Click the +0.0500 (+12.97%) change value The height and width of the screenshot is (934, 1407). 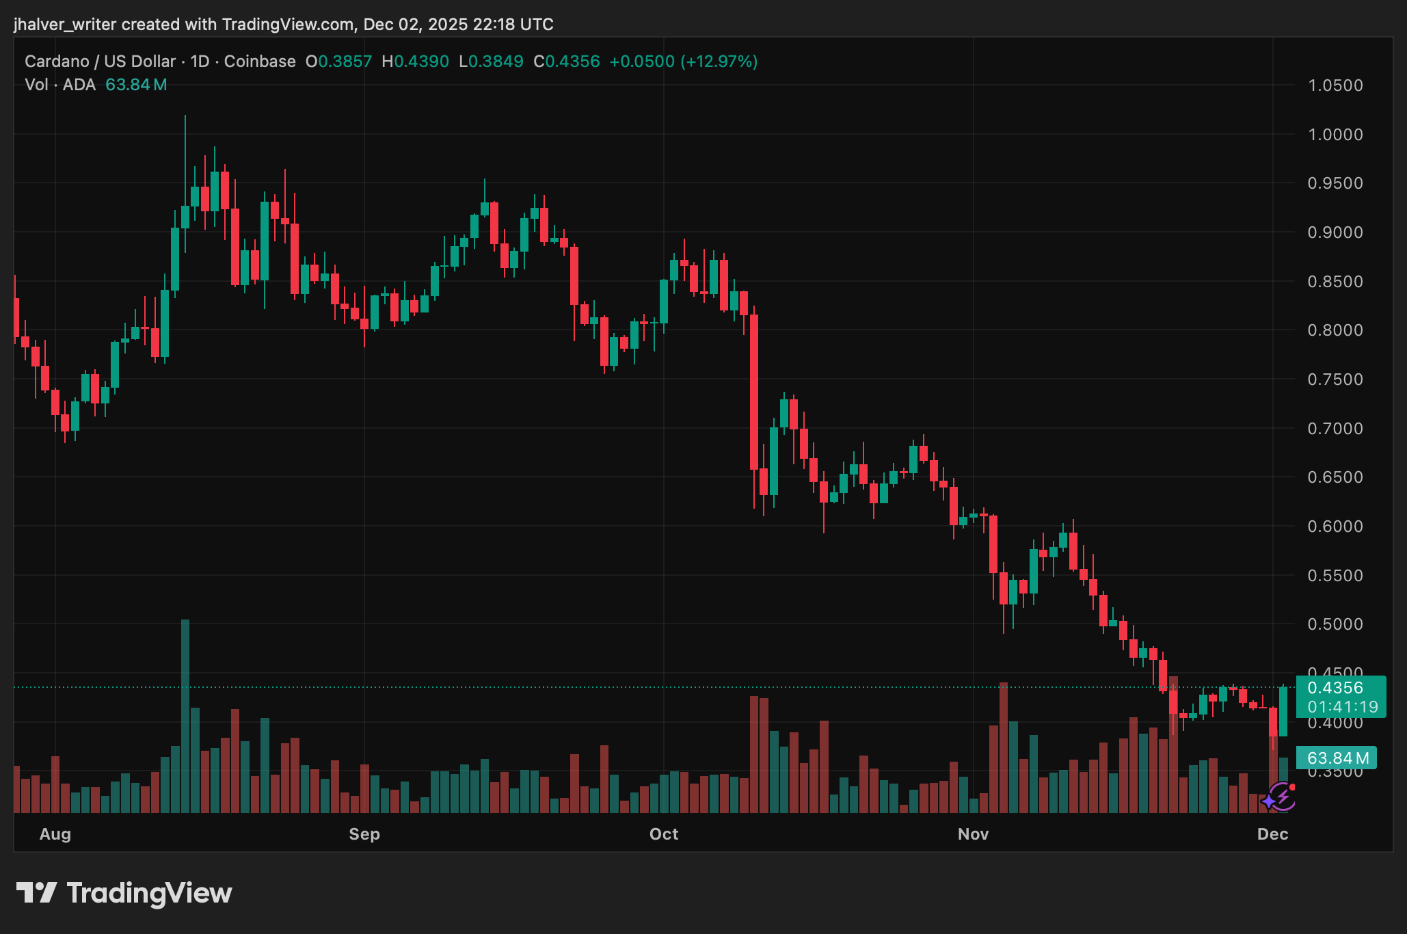tap(683, 62)
